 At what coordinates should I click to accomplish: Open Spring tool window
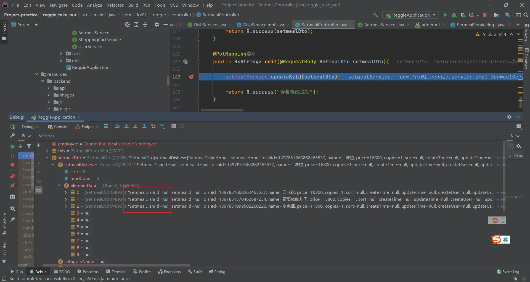(217, 272)
